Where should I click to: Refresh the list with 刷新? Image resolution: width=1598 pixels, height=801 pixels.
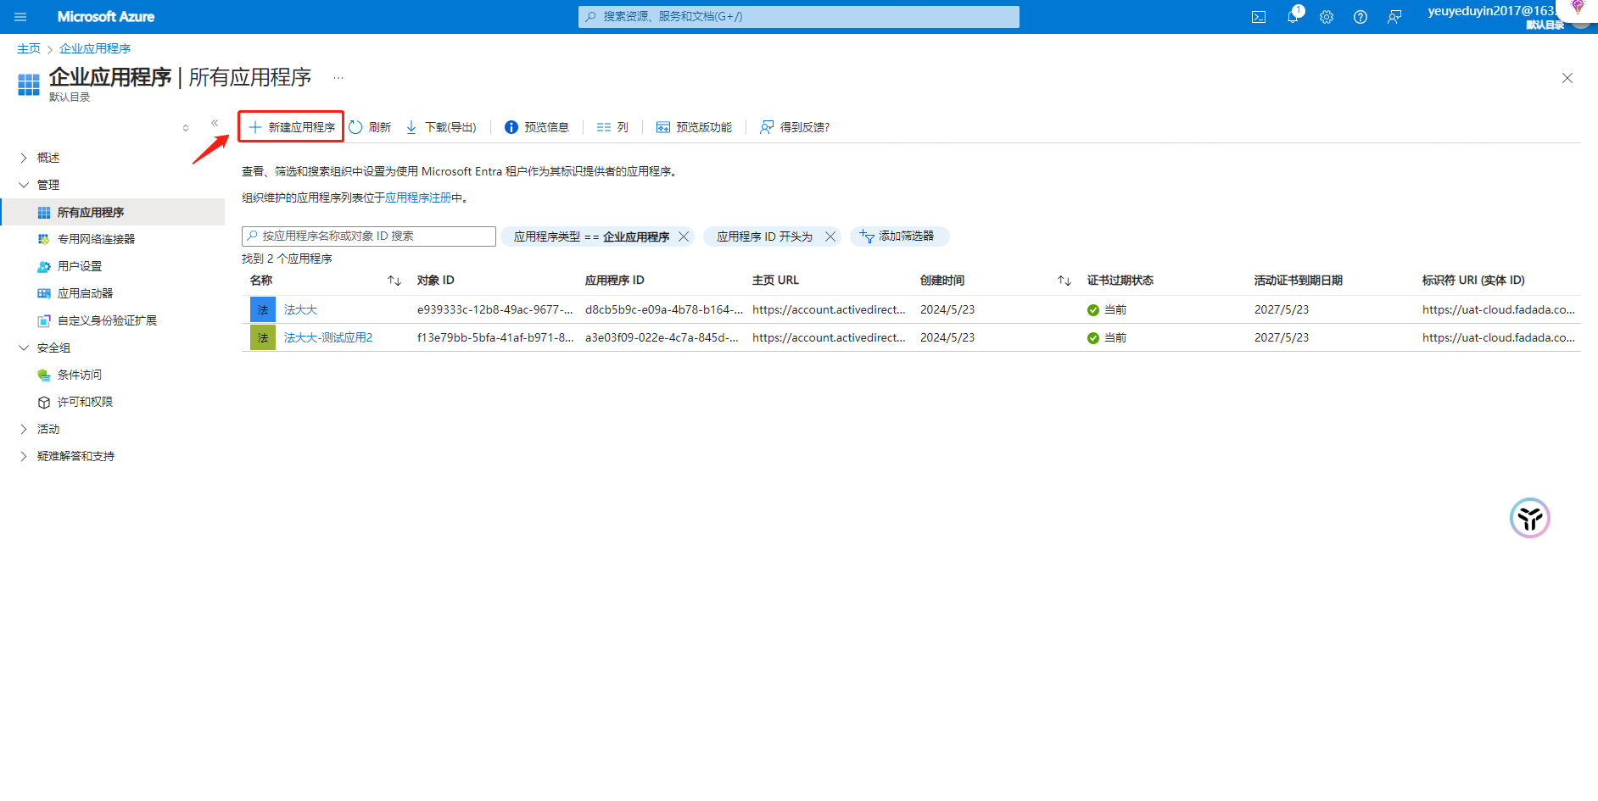tap(370, 127)
